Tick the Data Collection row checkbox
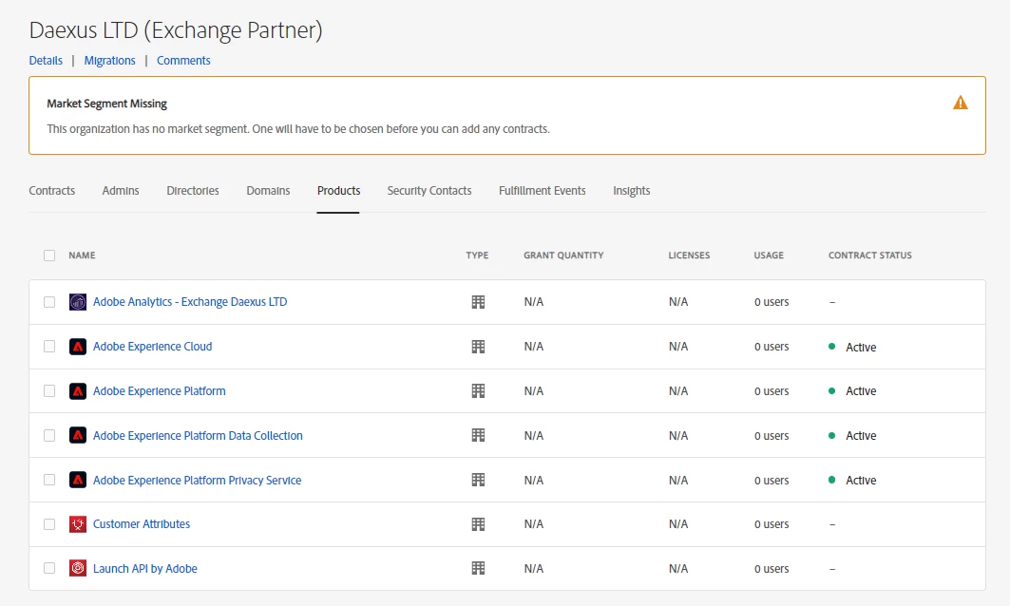Viewport: 1010px width, 606px height. tap(49, 436)
